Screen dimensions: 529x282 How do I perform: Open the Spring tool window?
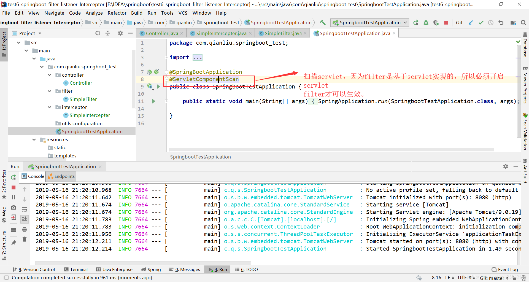coord(151,269)
